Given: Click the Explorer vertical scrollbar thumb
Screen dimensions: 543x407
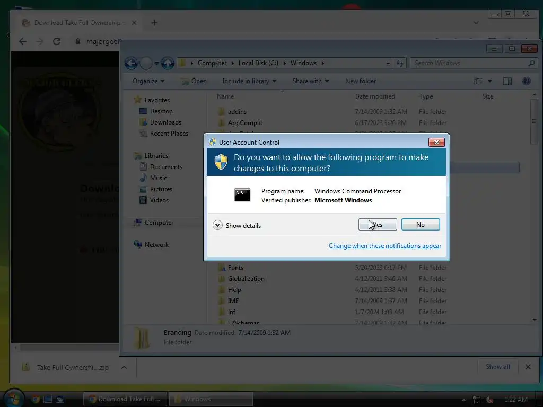Looking at the screenshot, I should pyautogui.click(x=534, y=121).
